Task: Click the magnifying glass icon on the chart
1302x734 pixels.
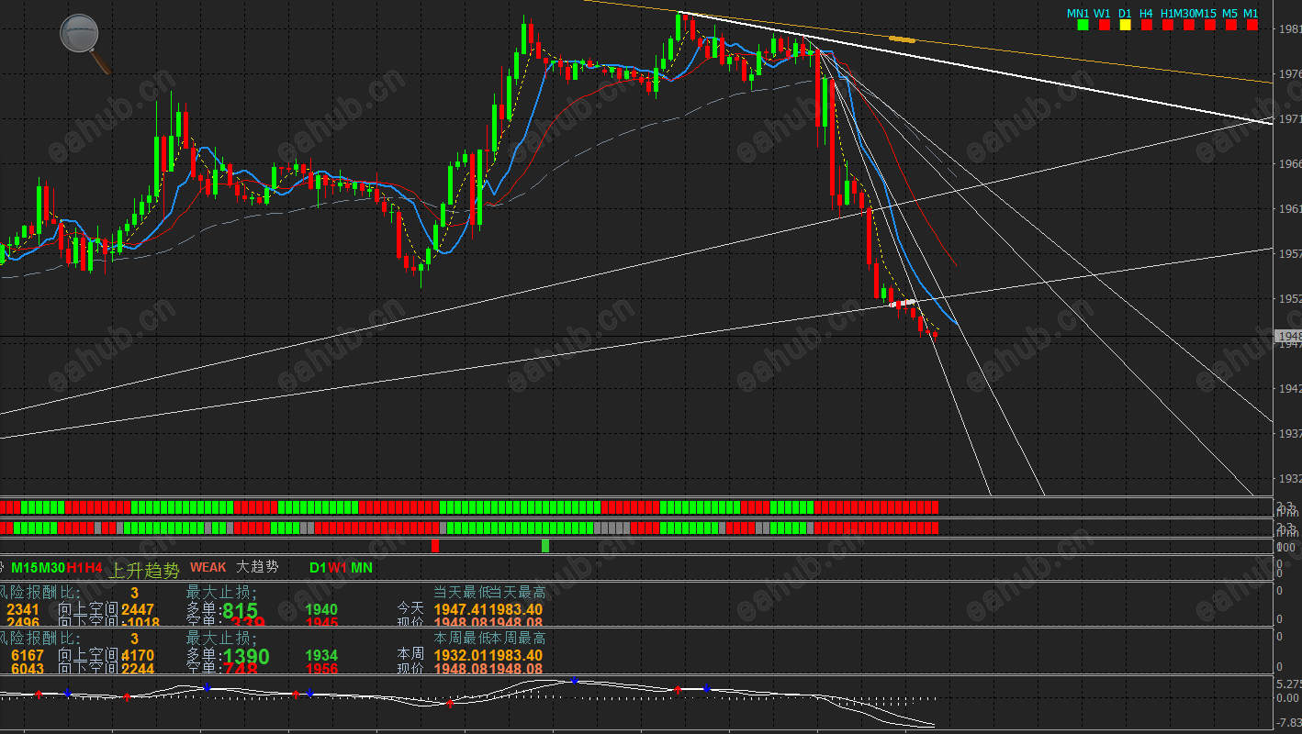Action: pos(85,43)
